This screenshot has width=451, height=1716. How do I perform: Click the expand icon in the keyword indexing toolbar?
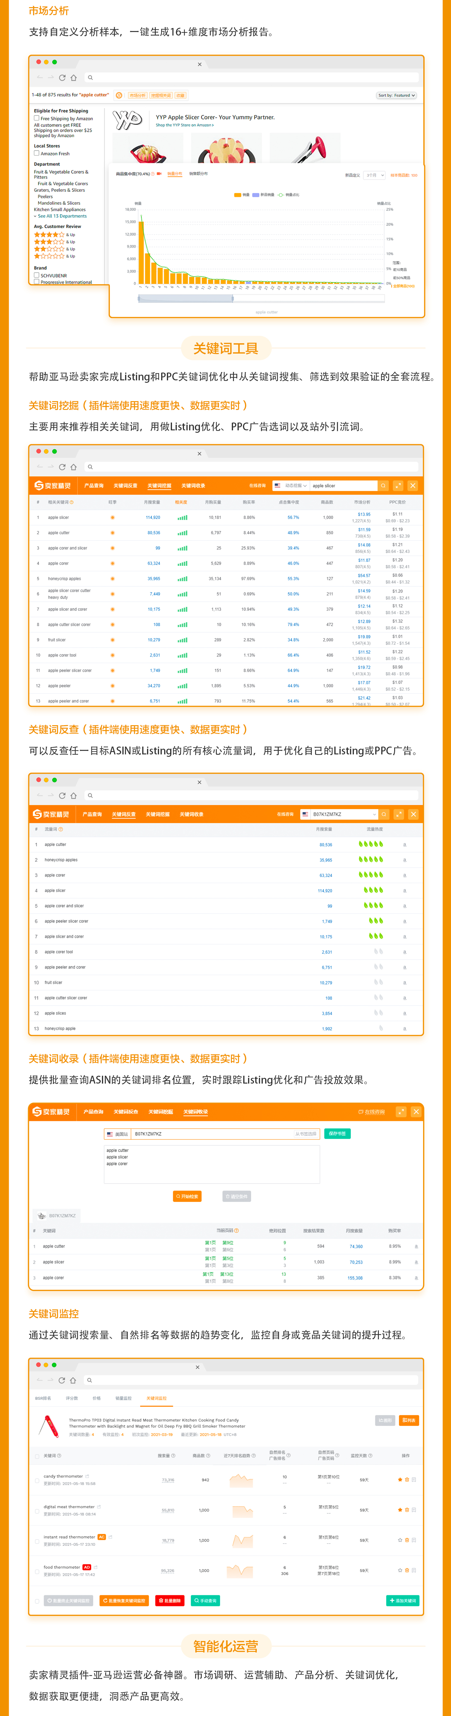tap(401, 1112)
